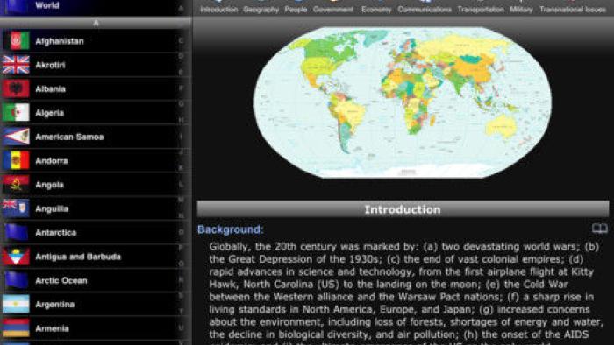The image size is (614, 345).
Task: Tap the Angola flag icon
Action: point(16,185)
